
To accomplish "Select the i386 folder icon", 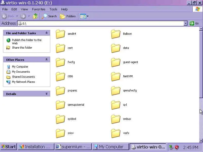I will (x=60, y=77).
